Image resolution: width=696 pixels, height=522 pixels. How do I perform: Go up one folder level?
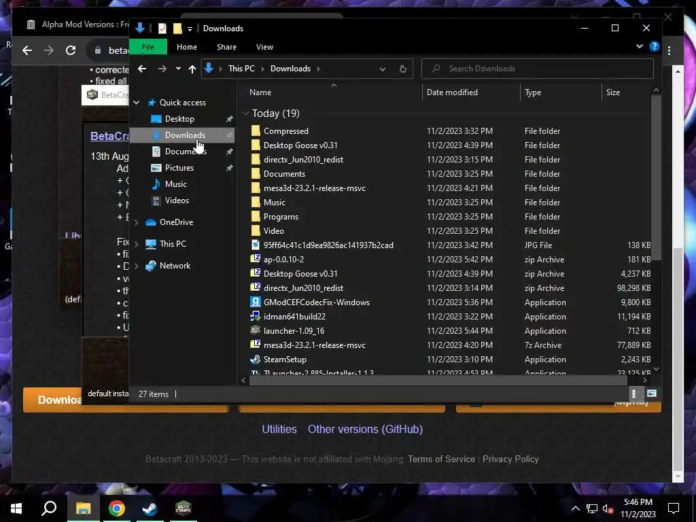192,69
